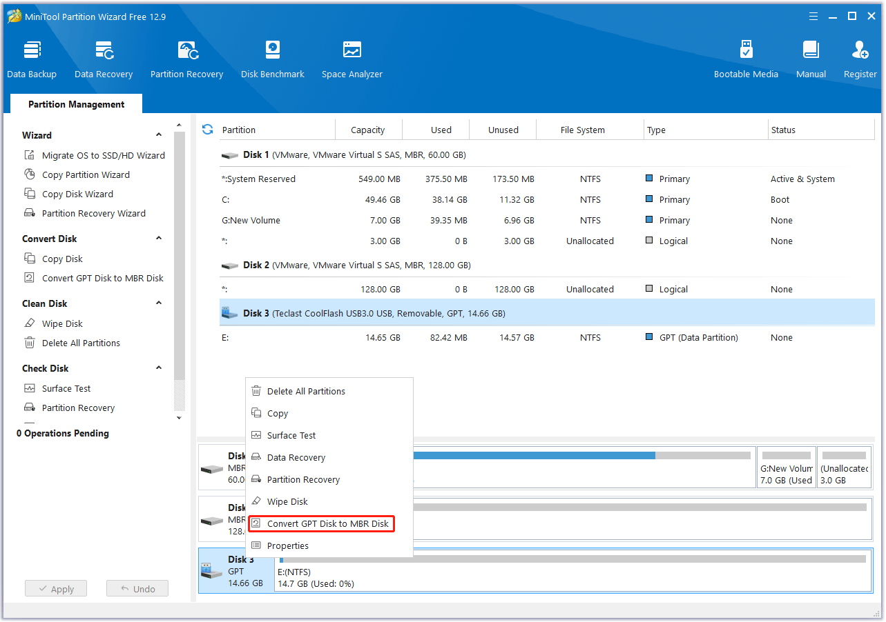Select E:(NTFS) block in disk map

[573, 571]
